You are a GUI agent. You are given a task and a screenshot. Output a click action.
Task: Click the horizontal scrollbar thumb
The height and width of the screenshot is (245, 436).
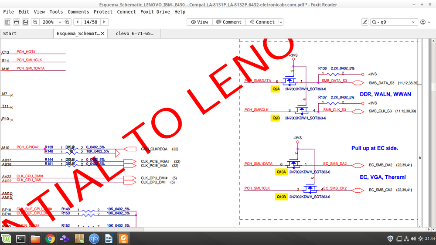tap(74, 229)
